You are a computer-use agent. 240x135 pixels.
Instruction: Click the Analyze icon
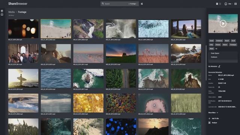[x=209, y=123]
